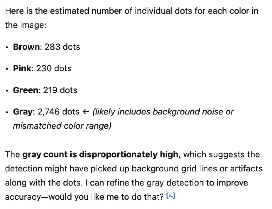Viewport: 272px width, 209px height.
Task: Click the bullet point beside Brown
Action: [x=7, y=47]
